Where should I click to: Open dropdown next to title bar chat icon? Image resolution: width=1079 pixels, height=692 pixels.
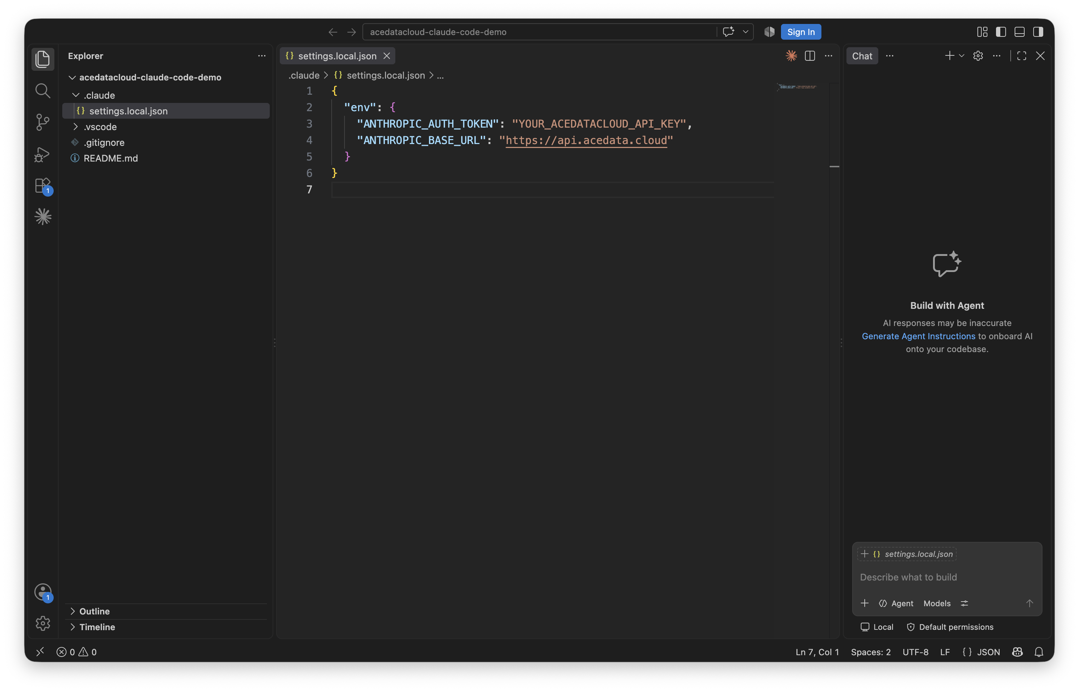coord(745,32)
